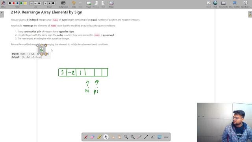
Task: Select the Zoom in magnifier
Action: pos(126,137)
